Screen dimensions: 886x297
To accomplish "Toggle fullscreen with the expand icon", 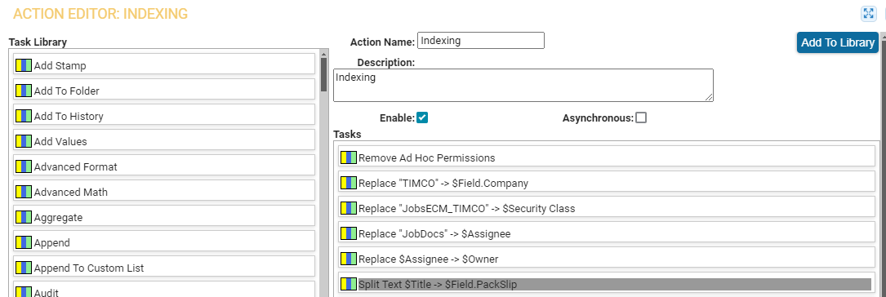I will [868, 14].
